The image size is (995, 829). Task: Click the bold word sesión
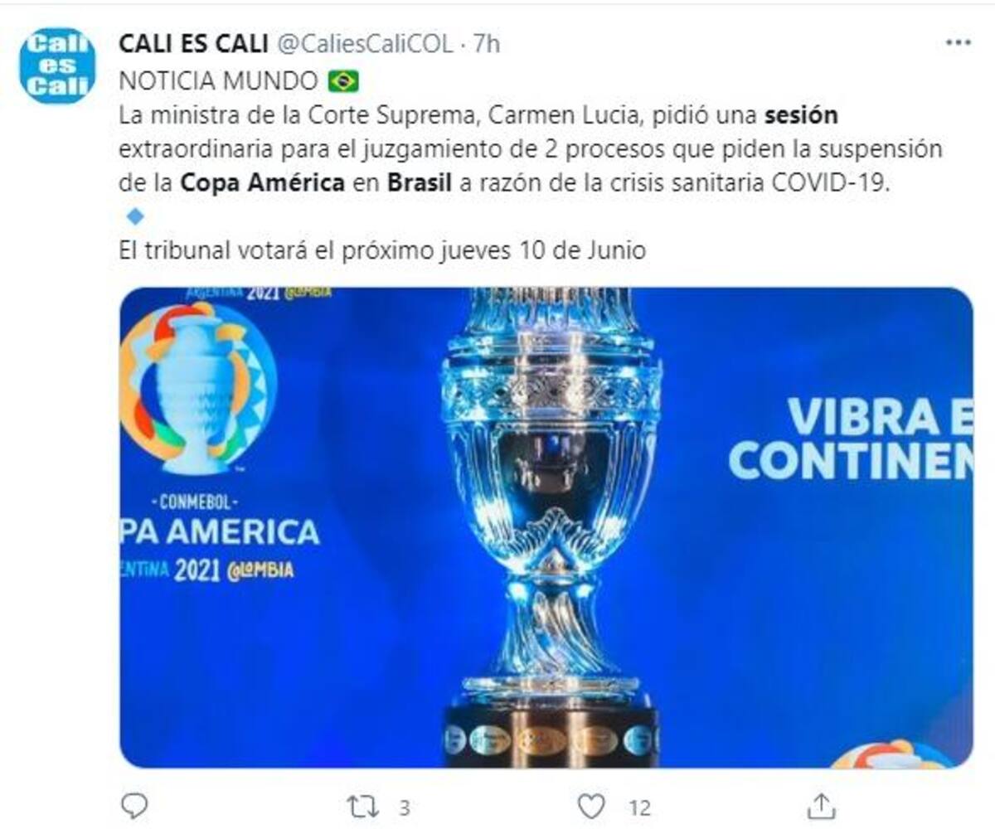[x=801, y=114]
